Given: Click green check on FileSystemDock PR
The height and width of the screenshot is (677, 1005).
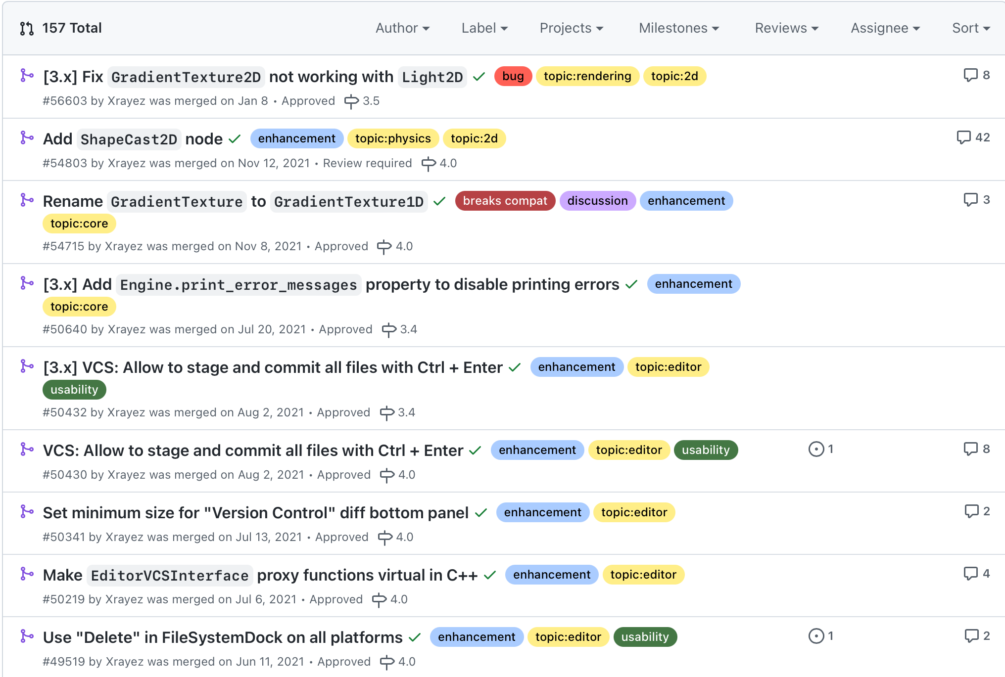Looking at the screenshot, I should pyautogui.click(x=415, y=638).
